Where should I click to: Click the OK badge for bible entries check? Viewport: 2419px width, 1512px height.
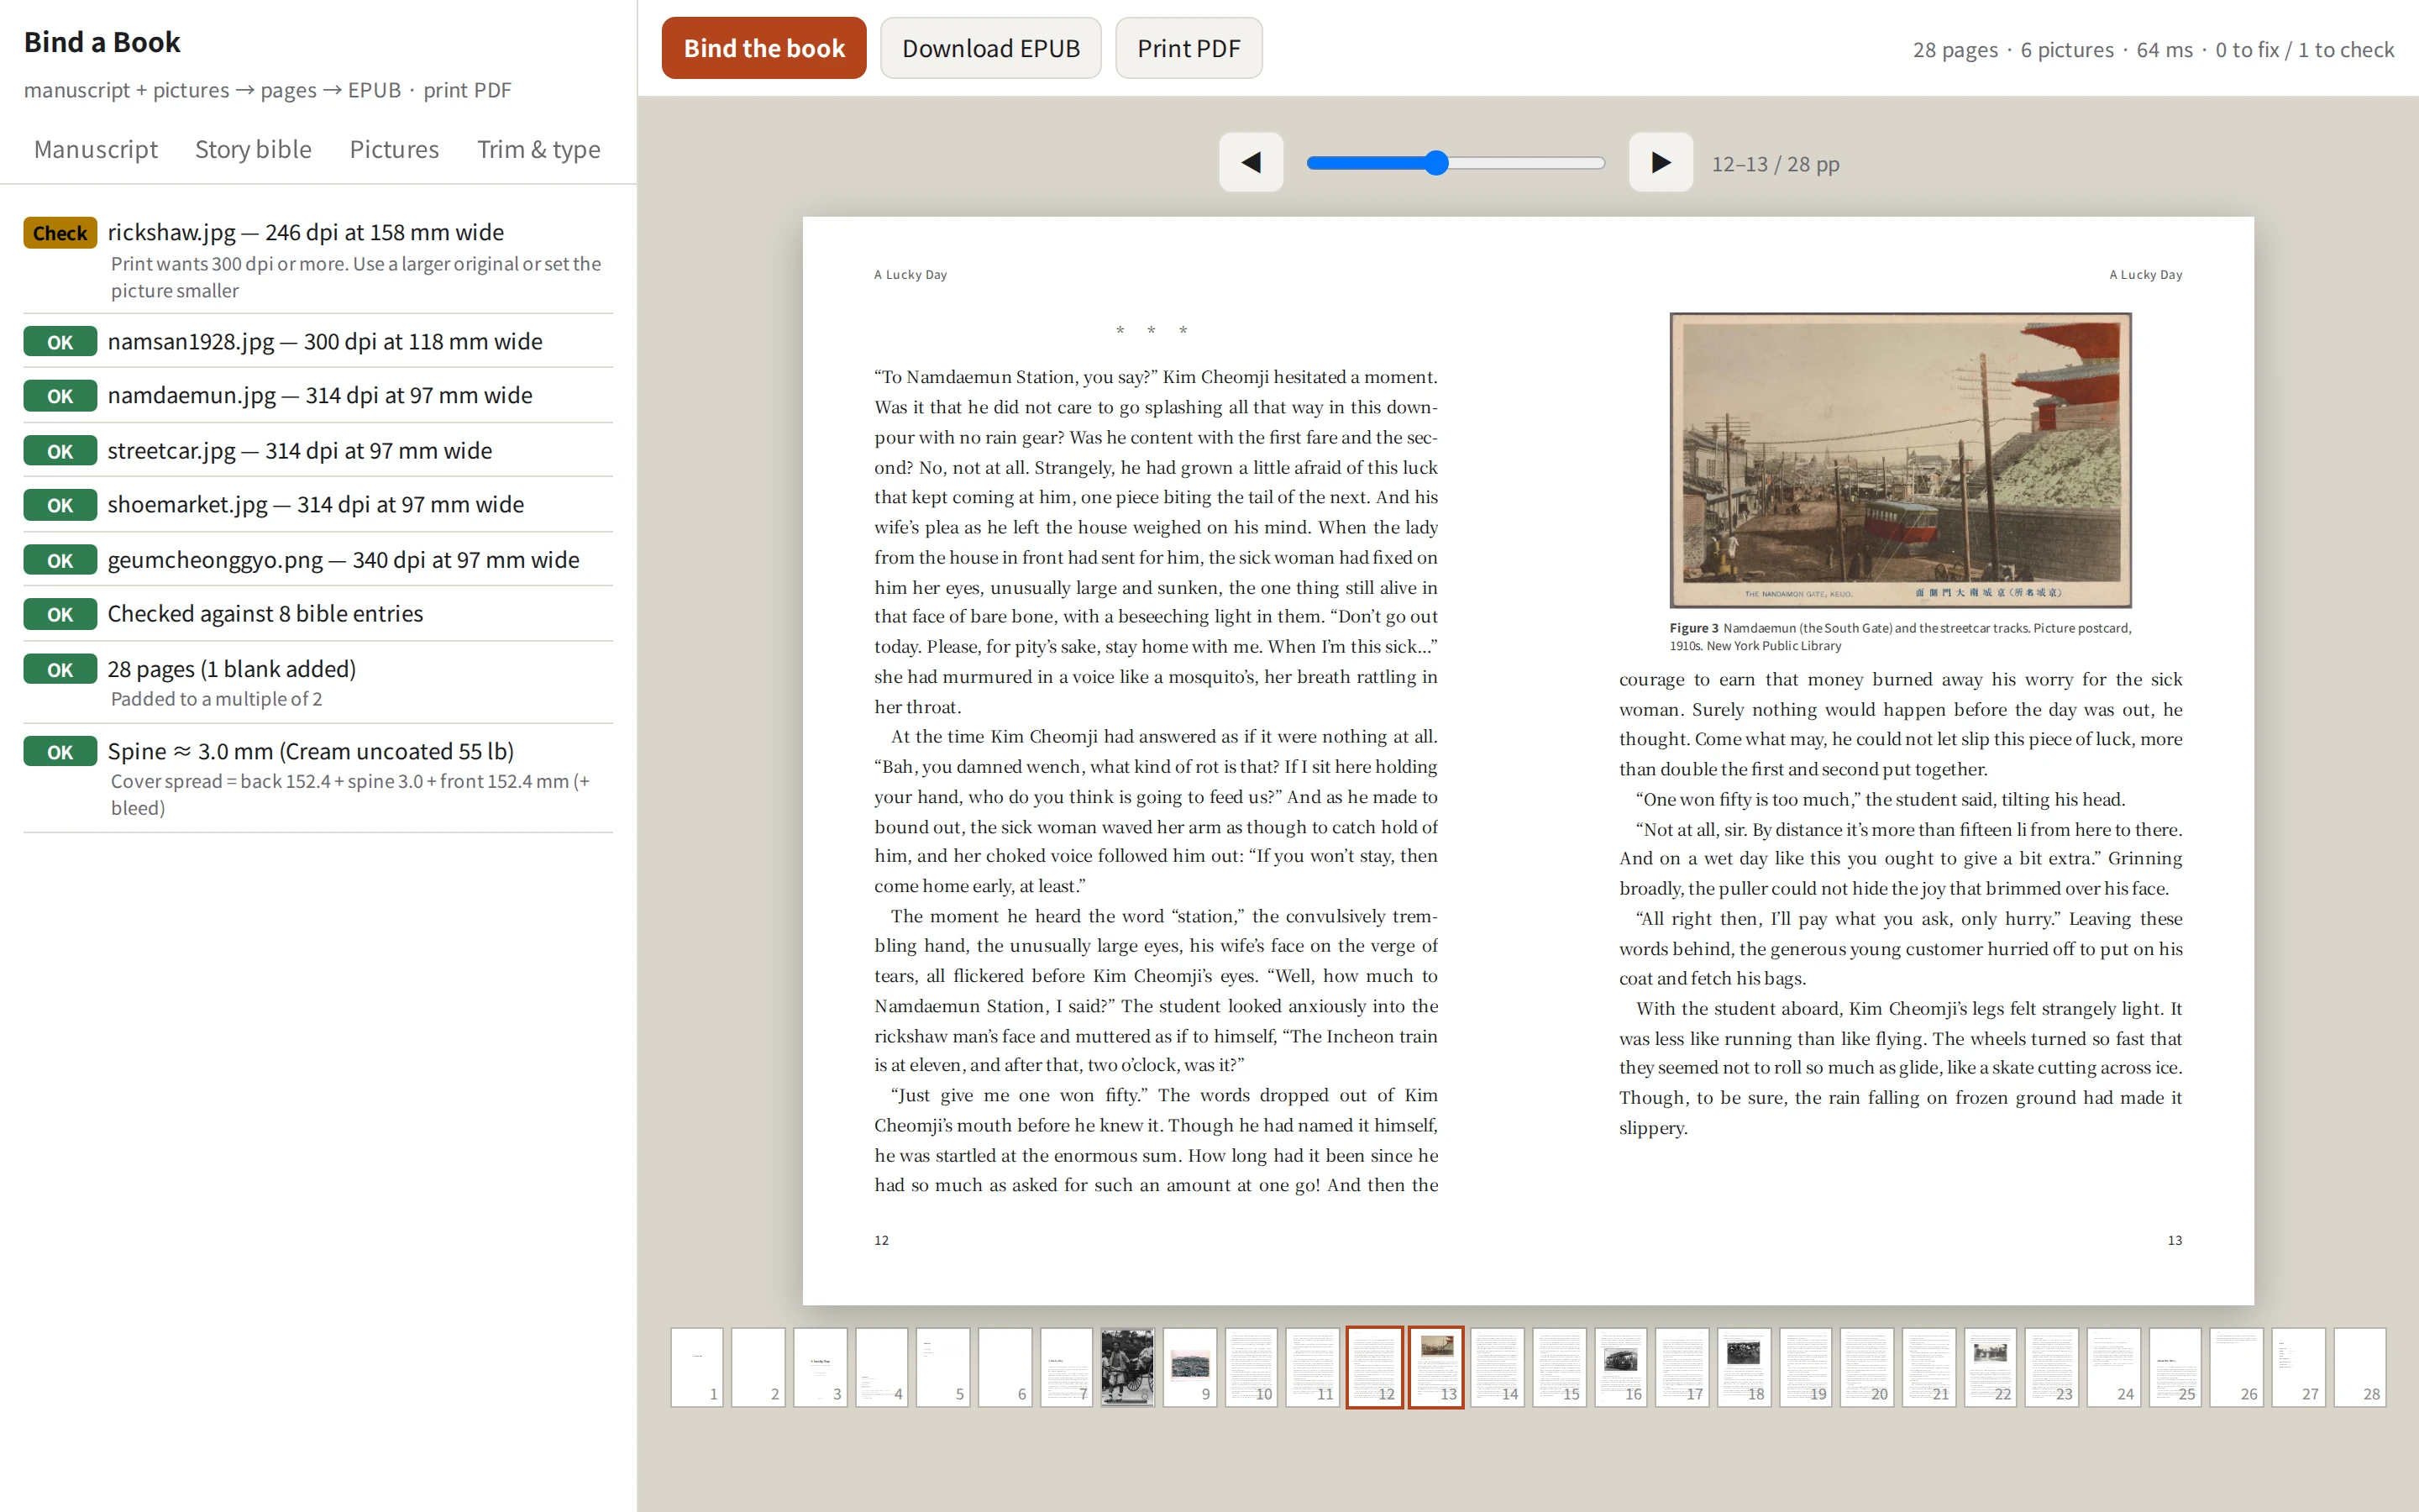[60, 614]
